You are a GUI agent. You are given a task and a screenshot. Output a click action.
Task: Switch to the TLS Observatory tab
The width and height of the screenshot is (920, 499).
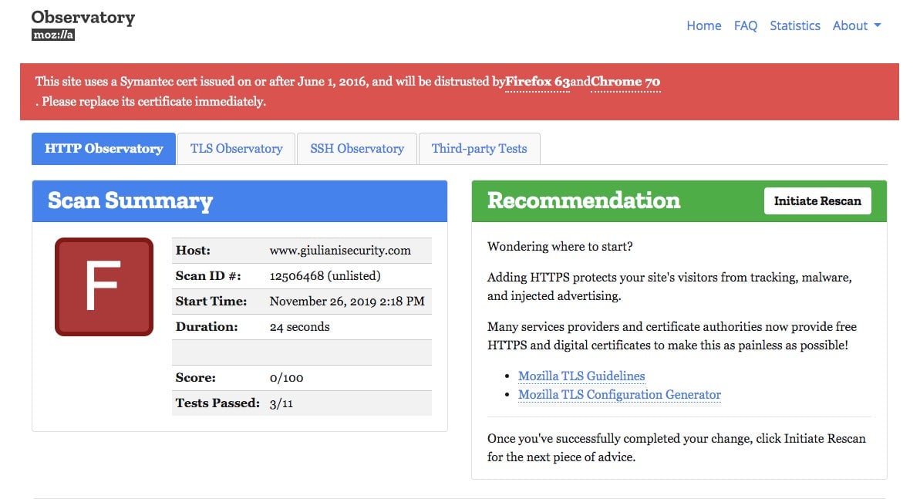click(236, 149)
